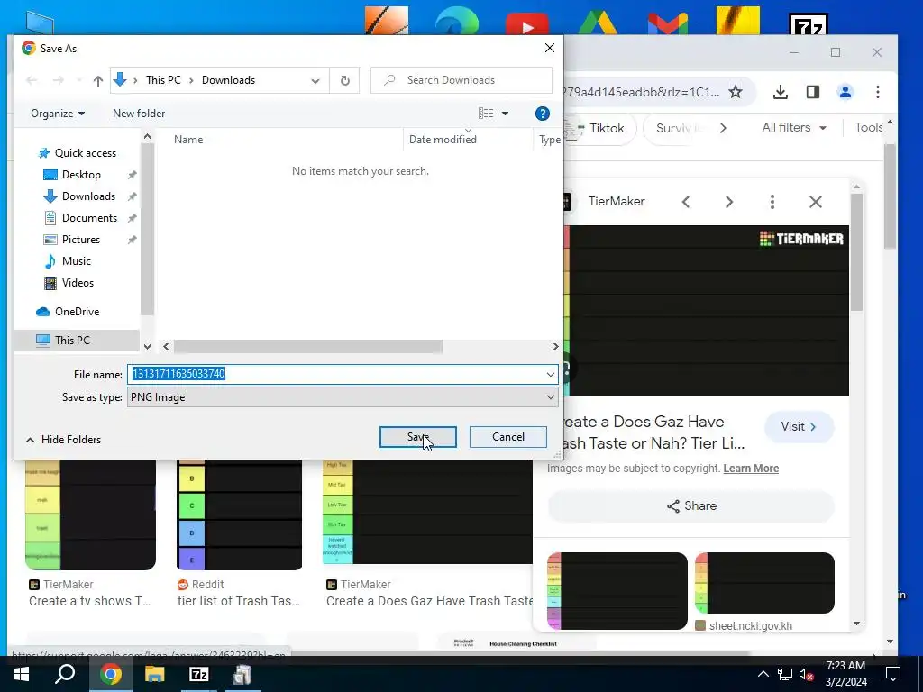This screenshot has width=923, height=692.
Task: Click New folder in Save As toolbar
Action: click(x=138, y=114)
